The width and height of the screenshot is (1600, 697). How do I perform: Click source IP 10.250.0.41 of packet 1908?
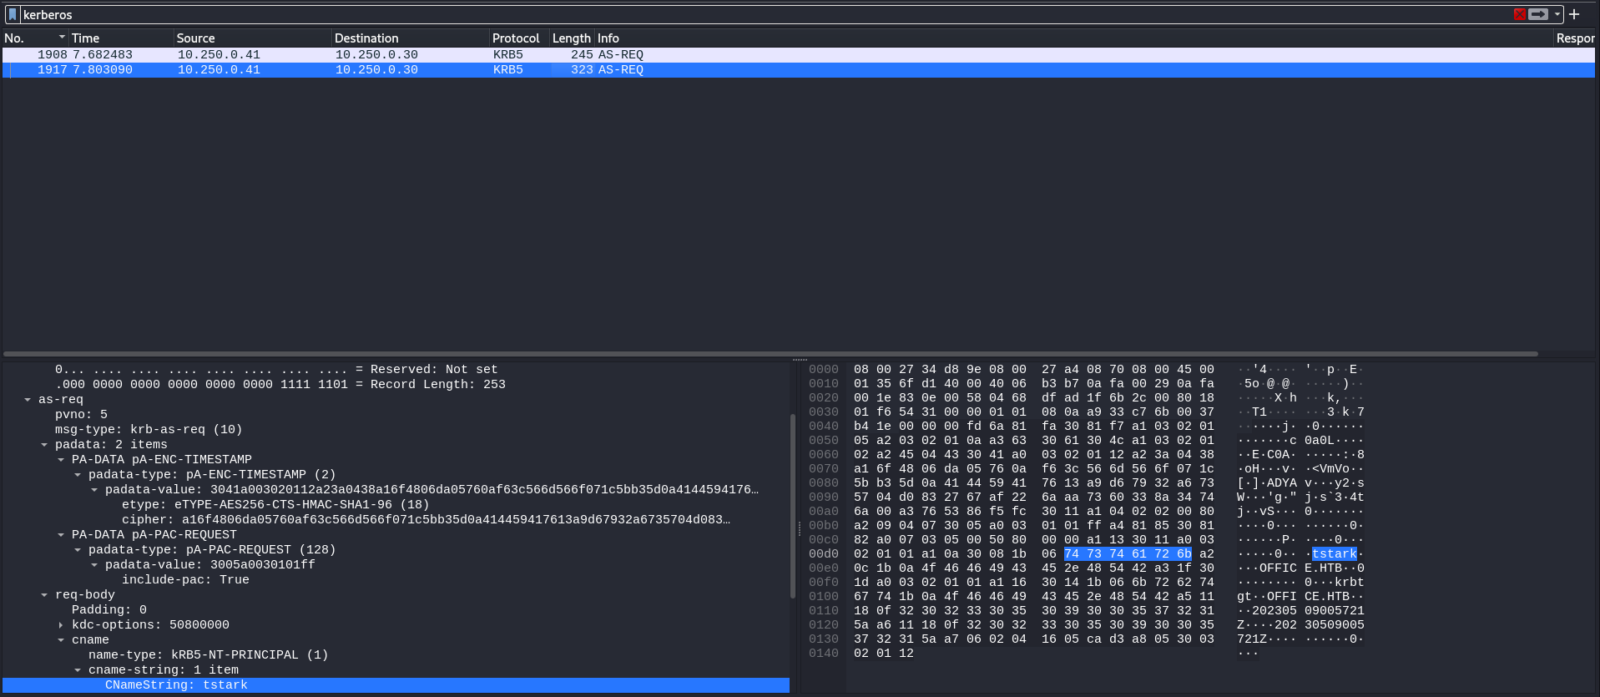pyautogui.click(x=219, y=54)
